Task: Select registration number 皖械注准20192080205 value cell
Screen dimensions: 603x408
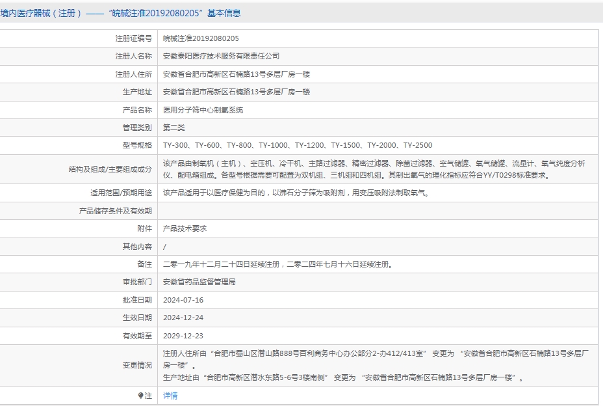Action: tap(201, 38)
